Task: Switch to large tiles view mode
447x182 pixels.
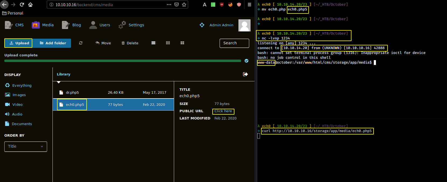Action: (182, 43)
